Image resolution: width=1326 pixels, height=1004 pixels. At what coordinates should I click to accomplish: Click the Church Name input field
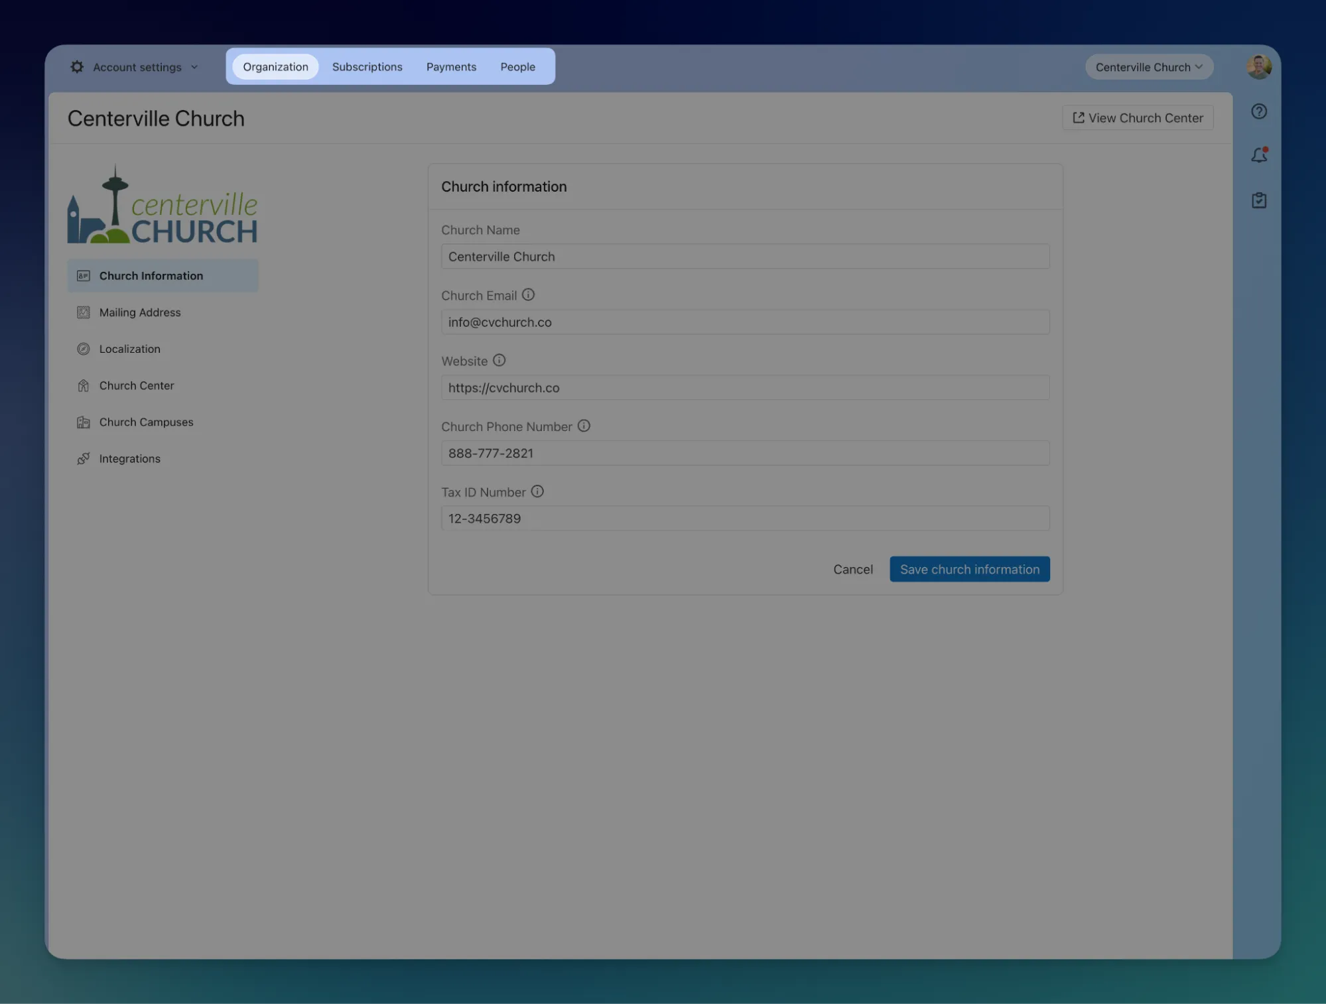[744, 257]
